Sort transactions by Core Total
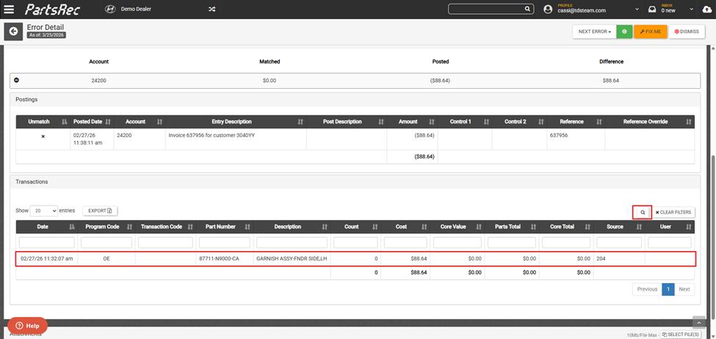 (x=565, y=227)
